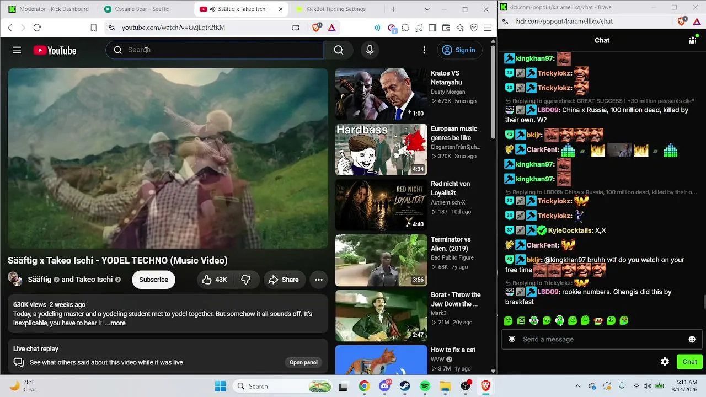Open the Brave main hamburger menu
The image size is (706, 397).
pos(488,28)
